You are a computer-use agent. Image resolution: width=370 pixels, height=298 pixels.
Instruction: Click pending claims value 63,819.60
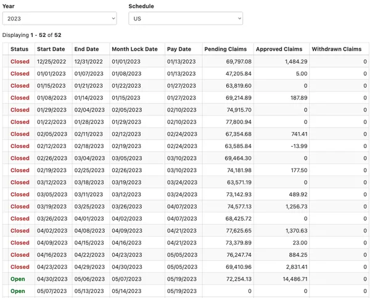point(239,86)
